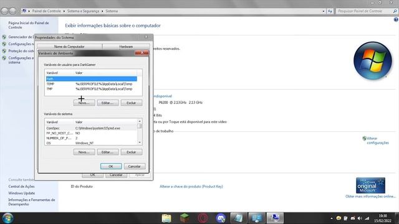The image size is (399, 224).
Task: Select the Path user variable row
Action: click(x=92, y=79)
